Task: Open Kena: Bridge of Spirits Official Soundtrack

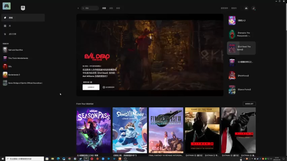Action: pyautogui.click(x=23, y=83)
